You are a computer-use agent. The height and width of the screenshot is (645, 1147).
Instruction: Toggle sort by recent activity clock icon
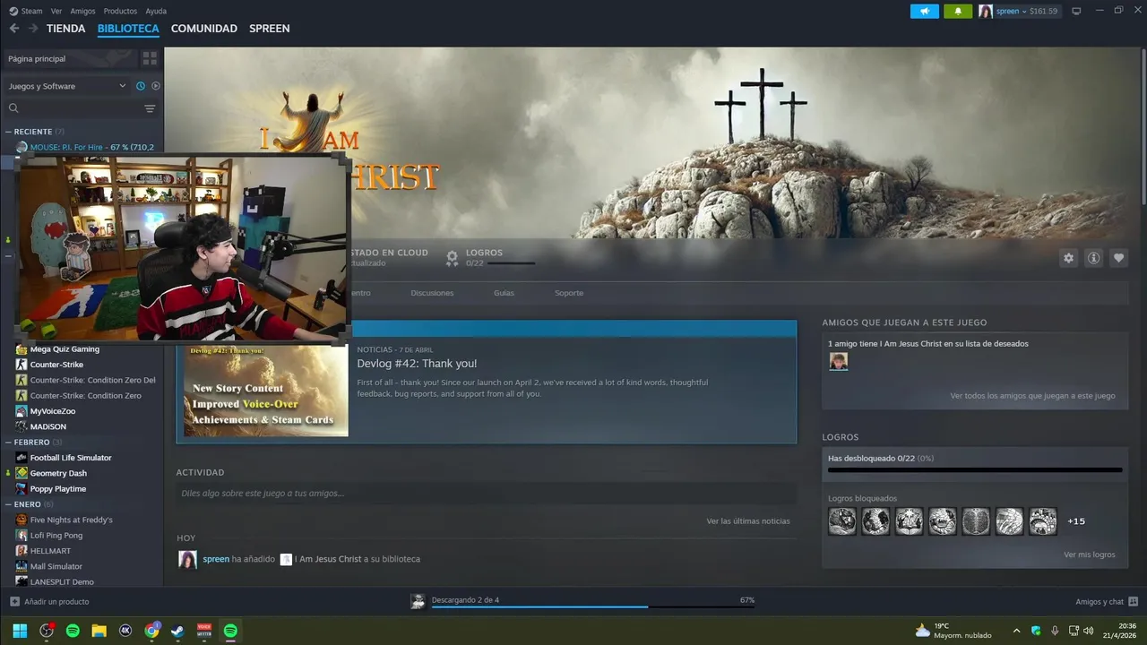click(x=141, y=86)
